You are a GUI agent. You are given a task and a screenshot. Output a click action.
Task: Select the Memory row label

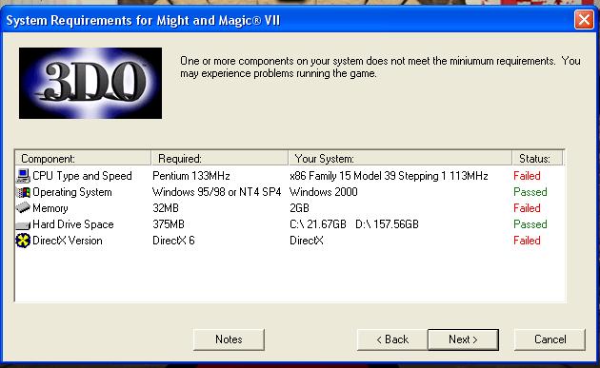[50, 208]
